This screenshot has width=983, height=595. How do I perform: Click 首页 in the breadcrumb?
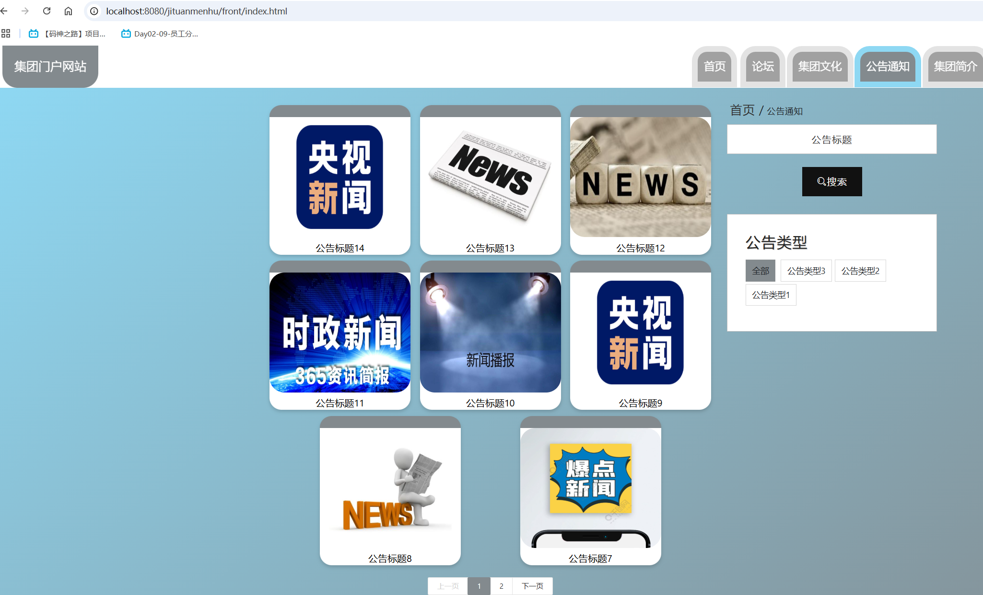click(742, 110)
